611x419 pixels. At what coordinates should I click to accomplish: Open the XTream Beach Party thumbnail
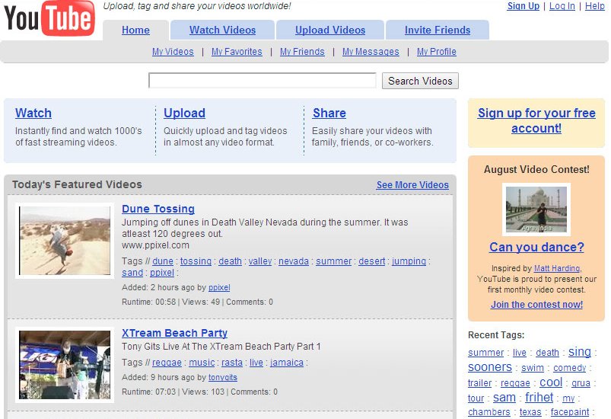point(65,365)
